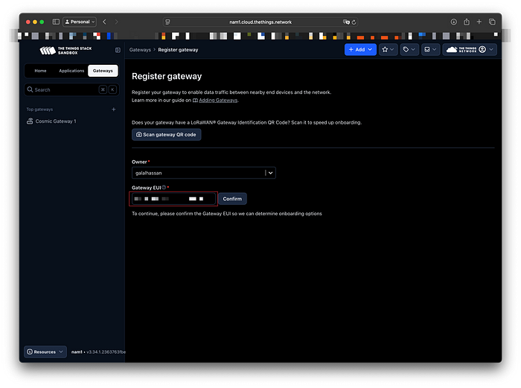Expand the Resources menu at bottom left
This screenshot has width=521, height=388.
tap(45, 352)
